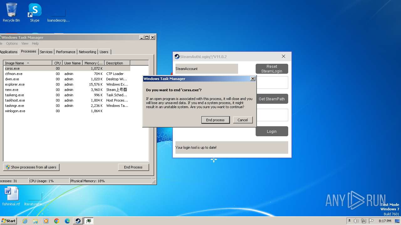Select the new.exe process row
The height and width of the screenshot is (225, 401).
click(67, 90)
